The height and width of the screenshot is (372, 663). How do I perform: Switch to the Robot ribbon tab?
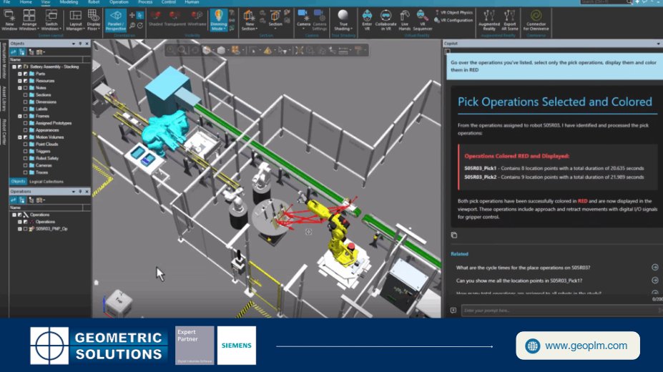94,2
